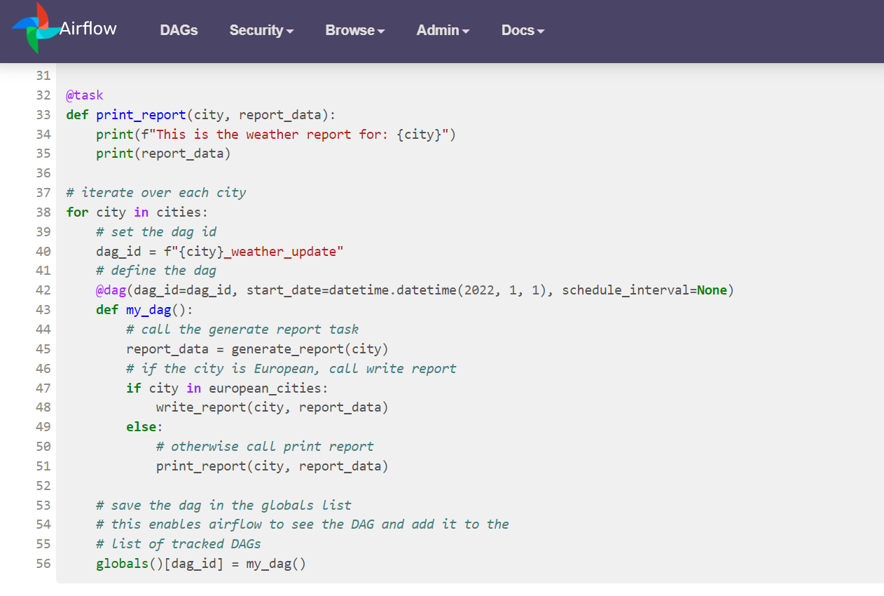Expand the Security dropdown menu
This screenshot has width=884, height=596.
point(261,30)
